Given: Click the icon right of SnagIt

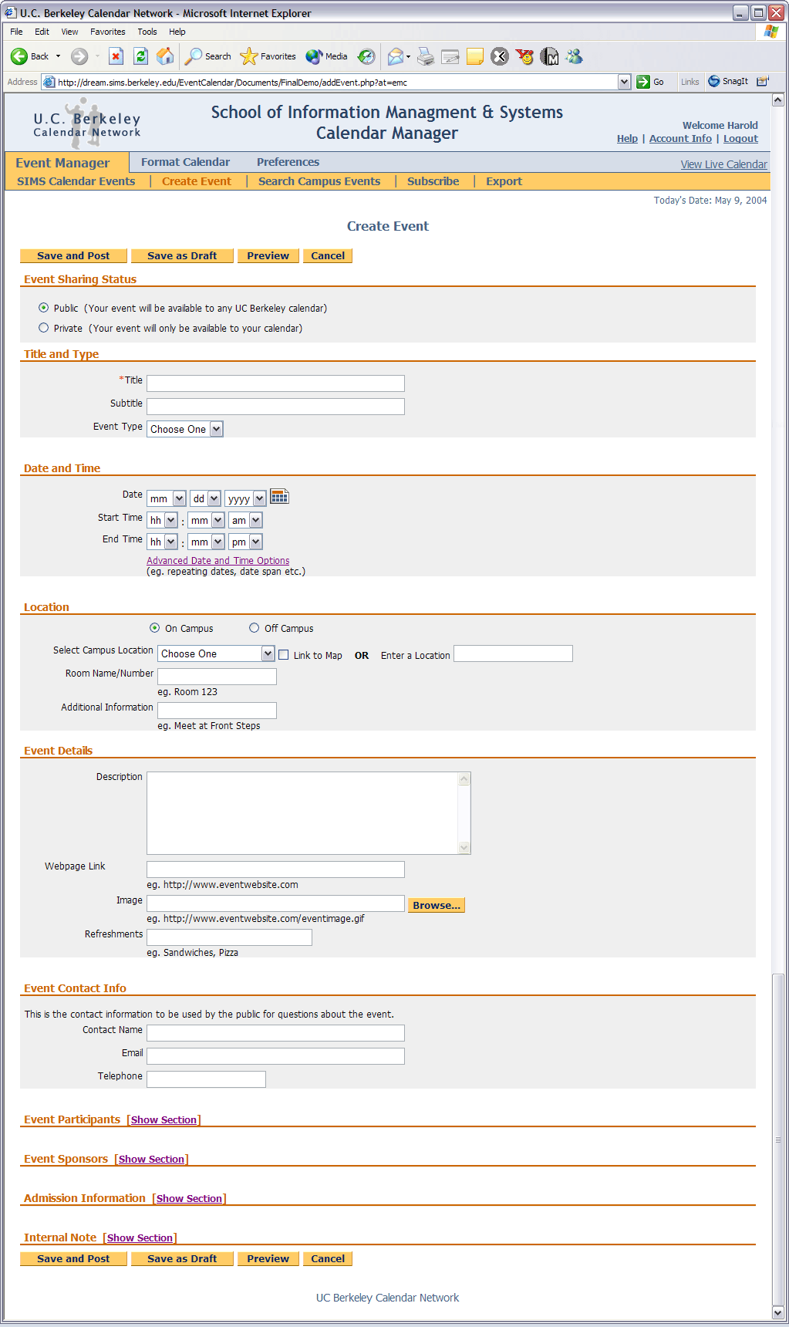Looking at the screenshot, I should [x=762, y=81].
